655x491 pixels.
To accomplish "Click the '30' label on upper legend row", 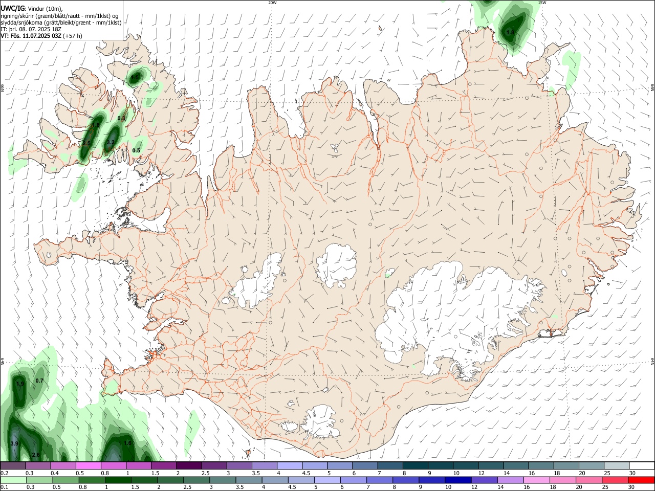I will tap(632, 473).
